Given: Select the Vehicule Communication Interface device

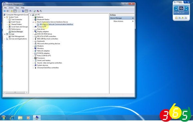Looking at the screenshot, I should 56,24.
